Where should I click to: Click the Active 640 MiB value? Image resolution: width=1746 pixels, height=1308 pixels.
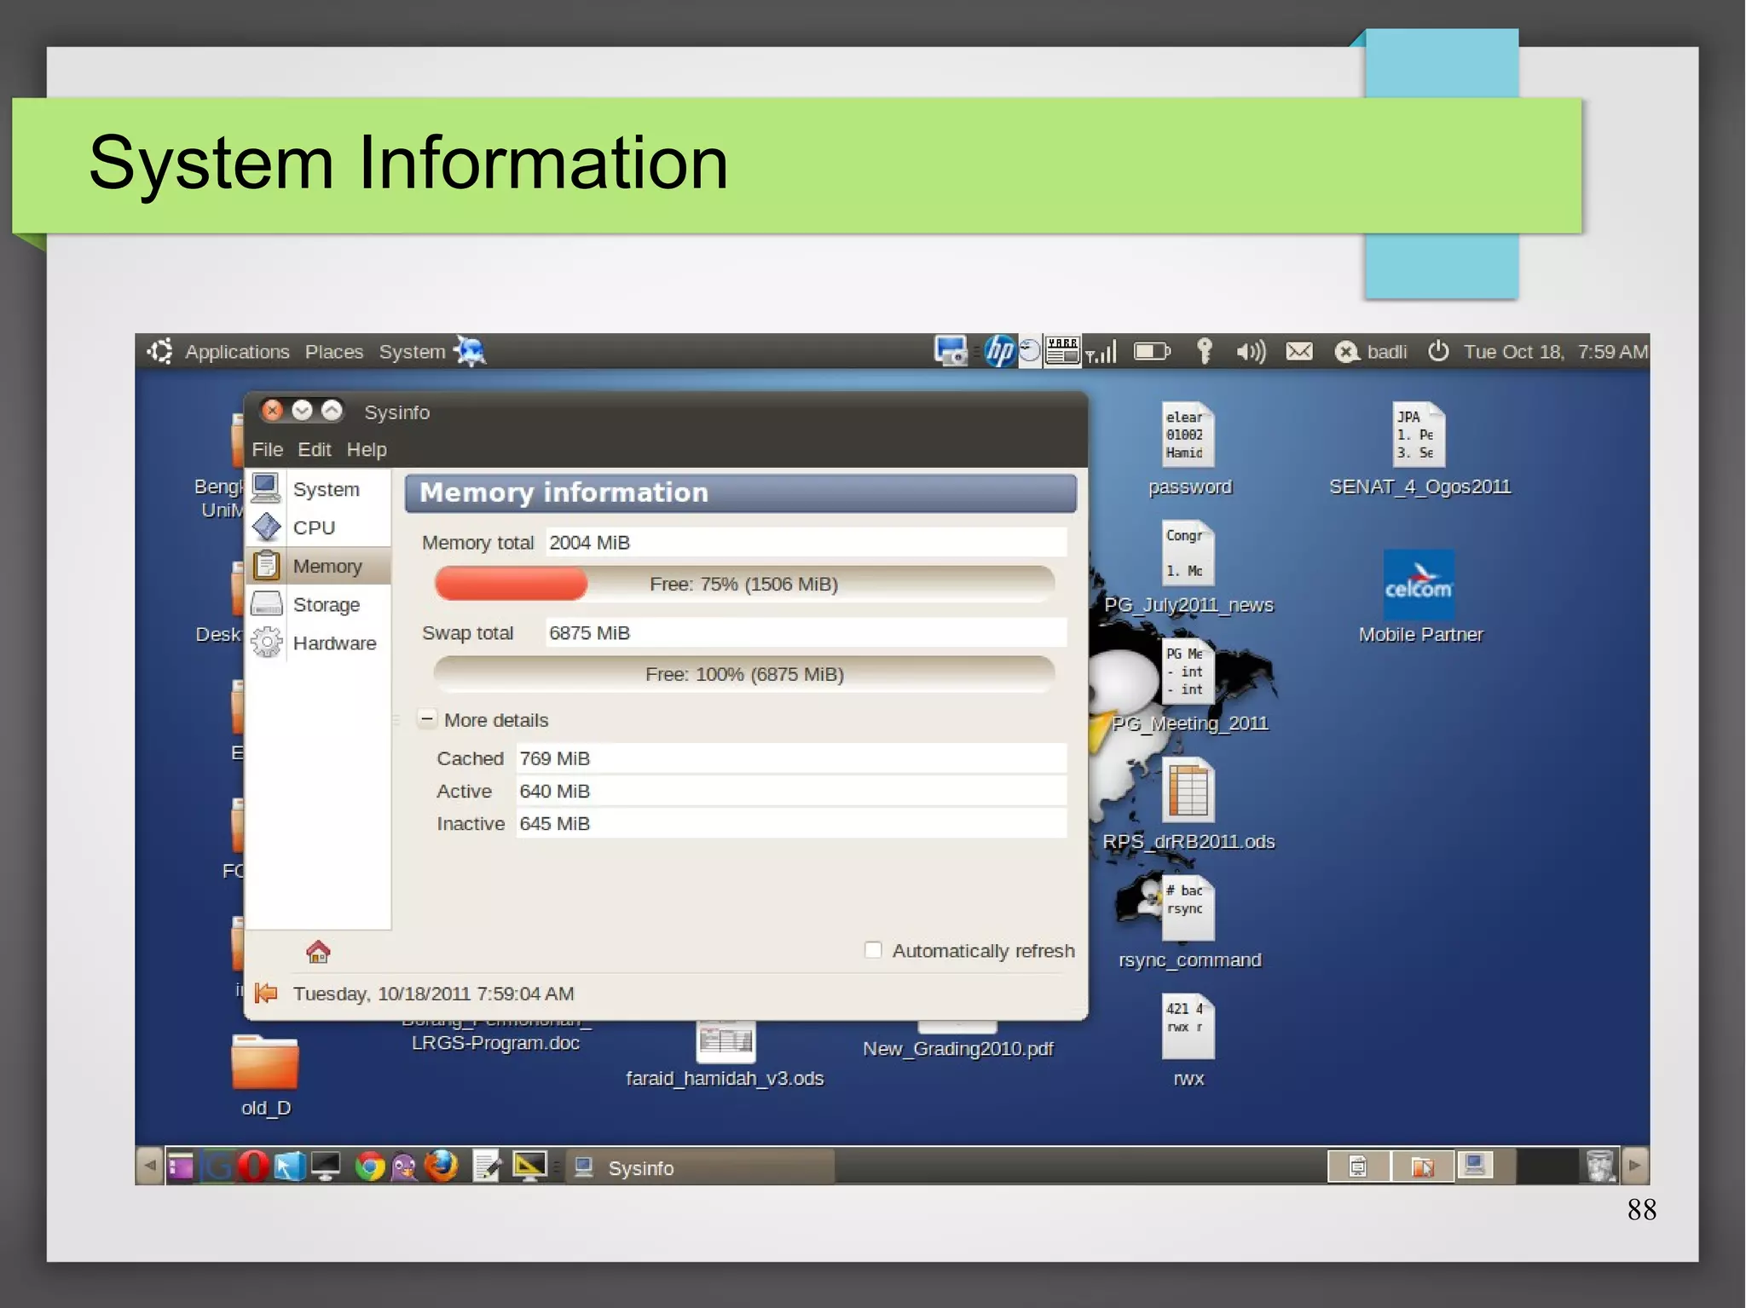point(791,791)
